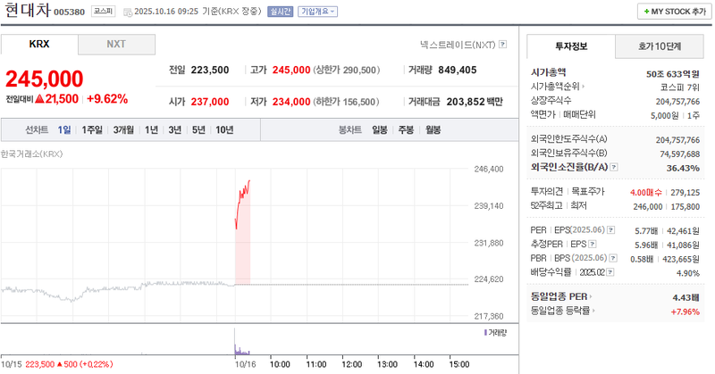Click the 실시간 badge by the timestamp

pyautogui.click(x=279, y=12)
